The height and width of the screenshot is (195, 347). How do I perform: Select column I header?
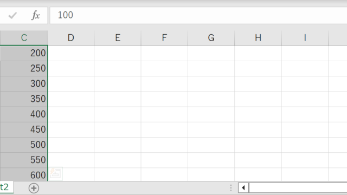[305, 38]
